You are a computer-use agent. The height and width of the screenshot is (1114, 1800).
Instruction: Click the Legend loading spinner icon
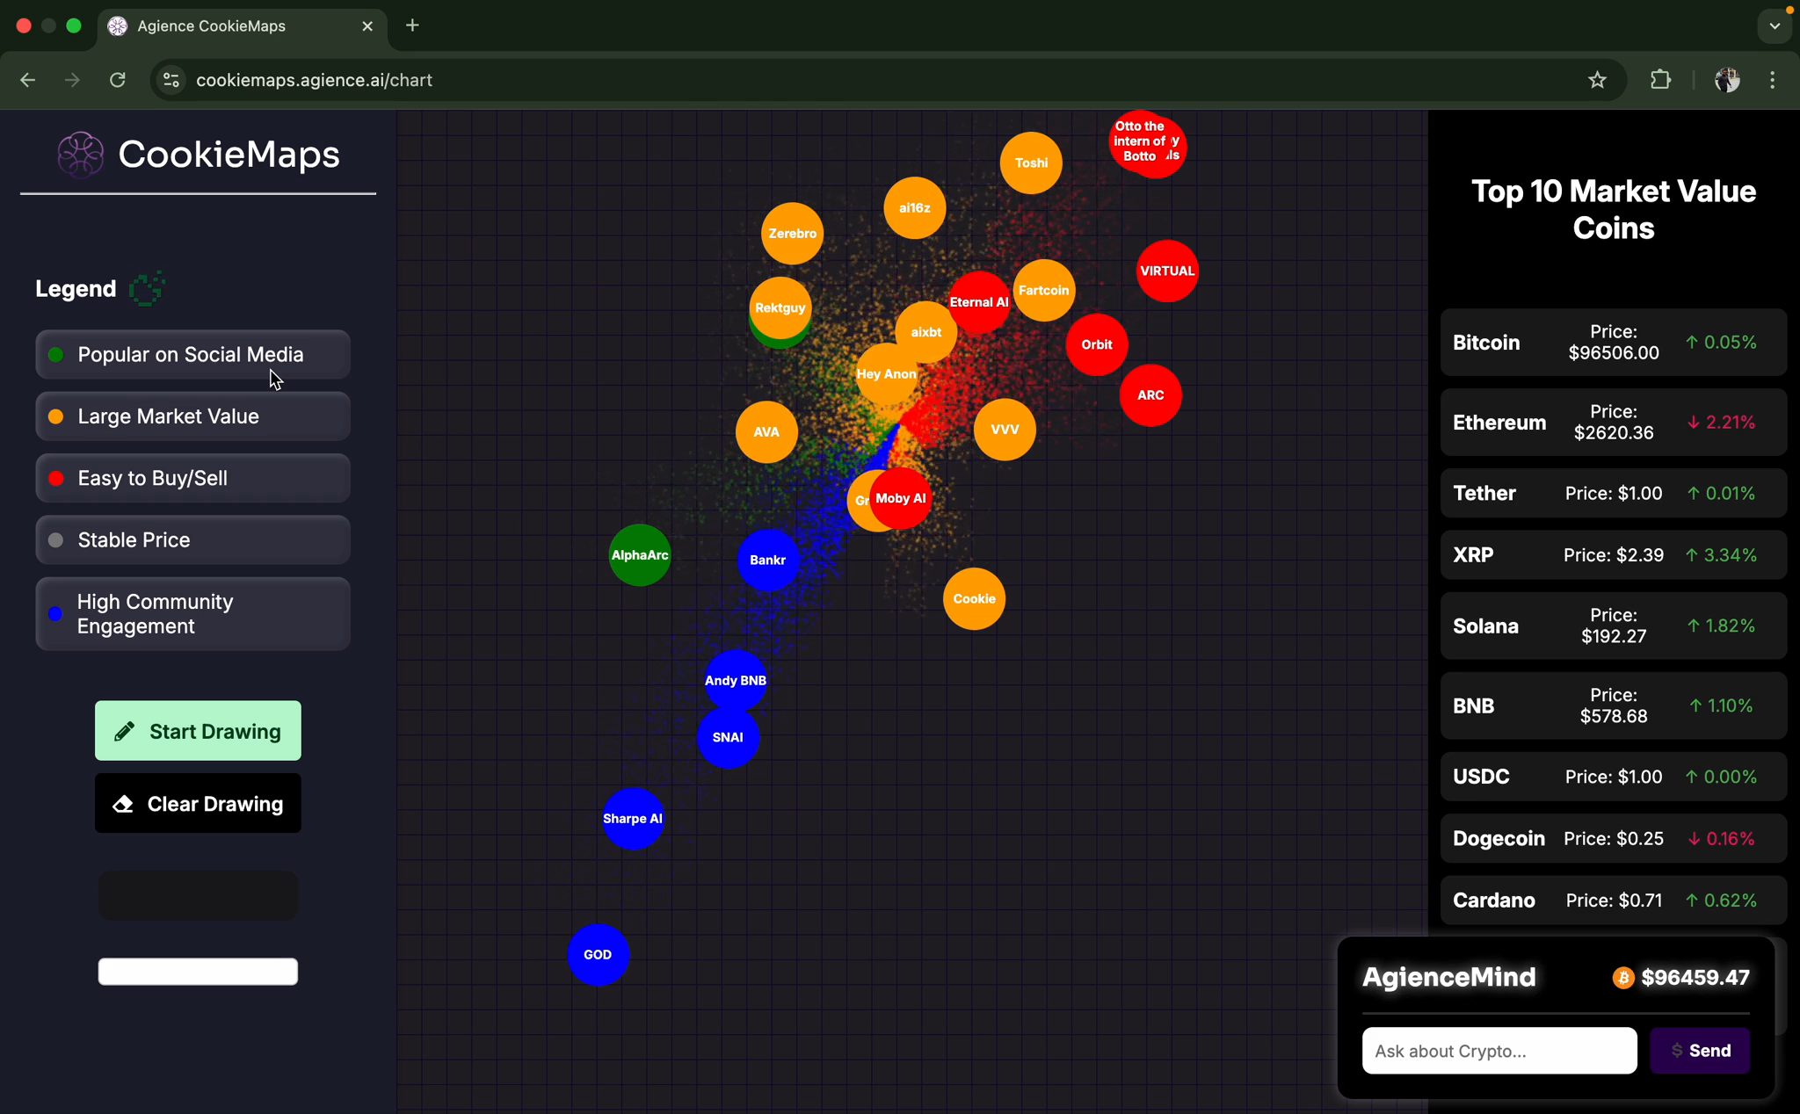(x=146, y=288)
